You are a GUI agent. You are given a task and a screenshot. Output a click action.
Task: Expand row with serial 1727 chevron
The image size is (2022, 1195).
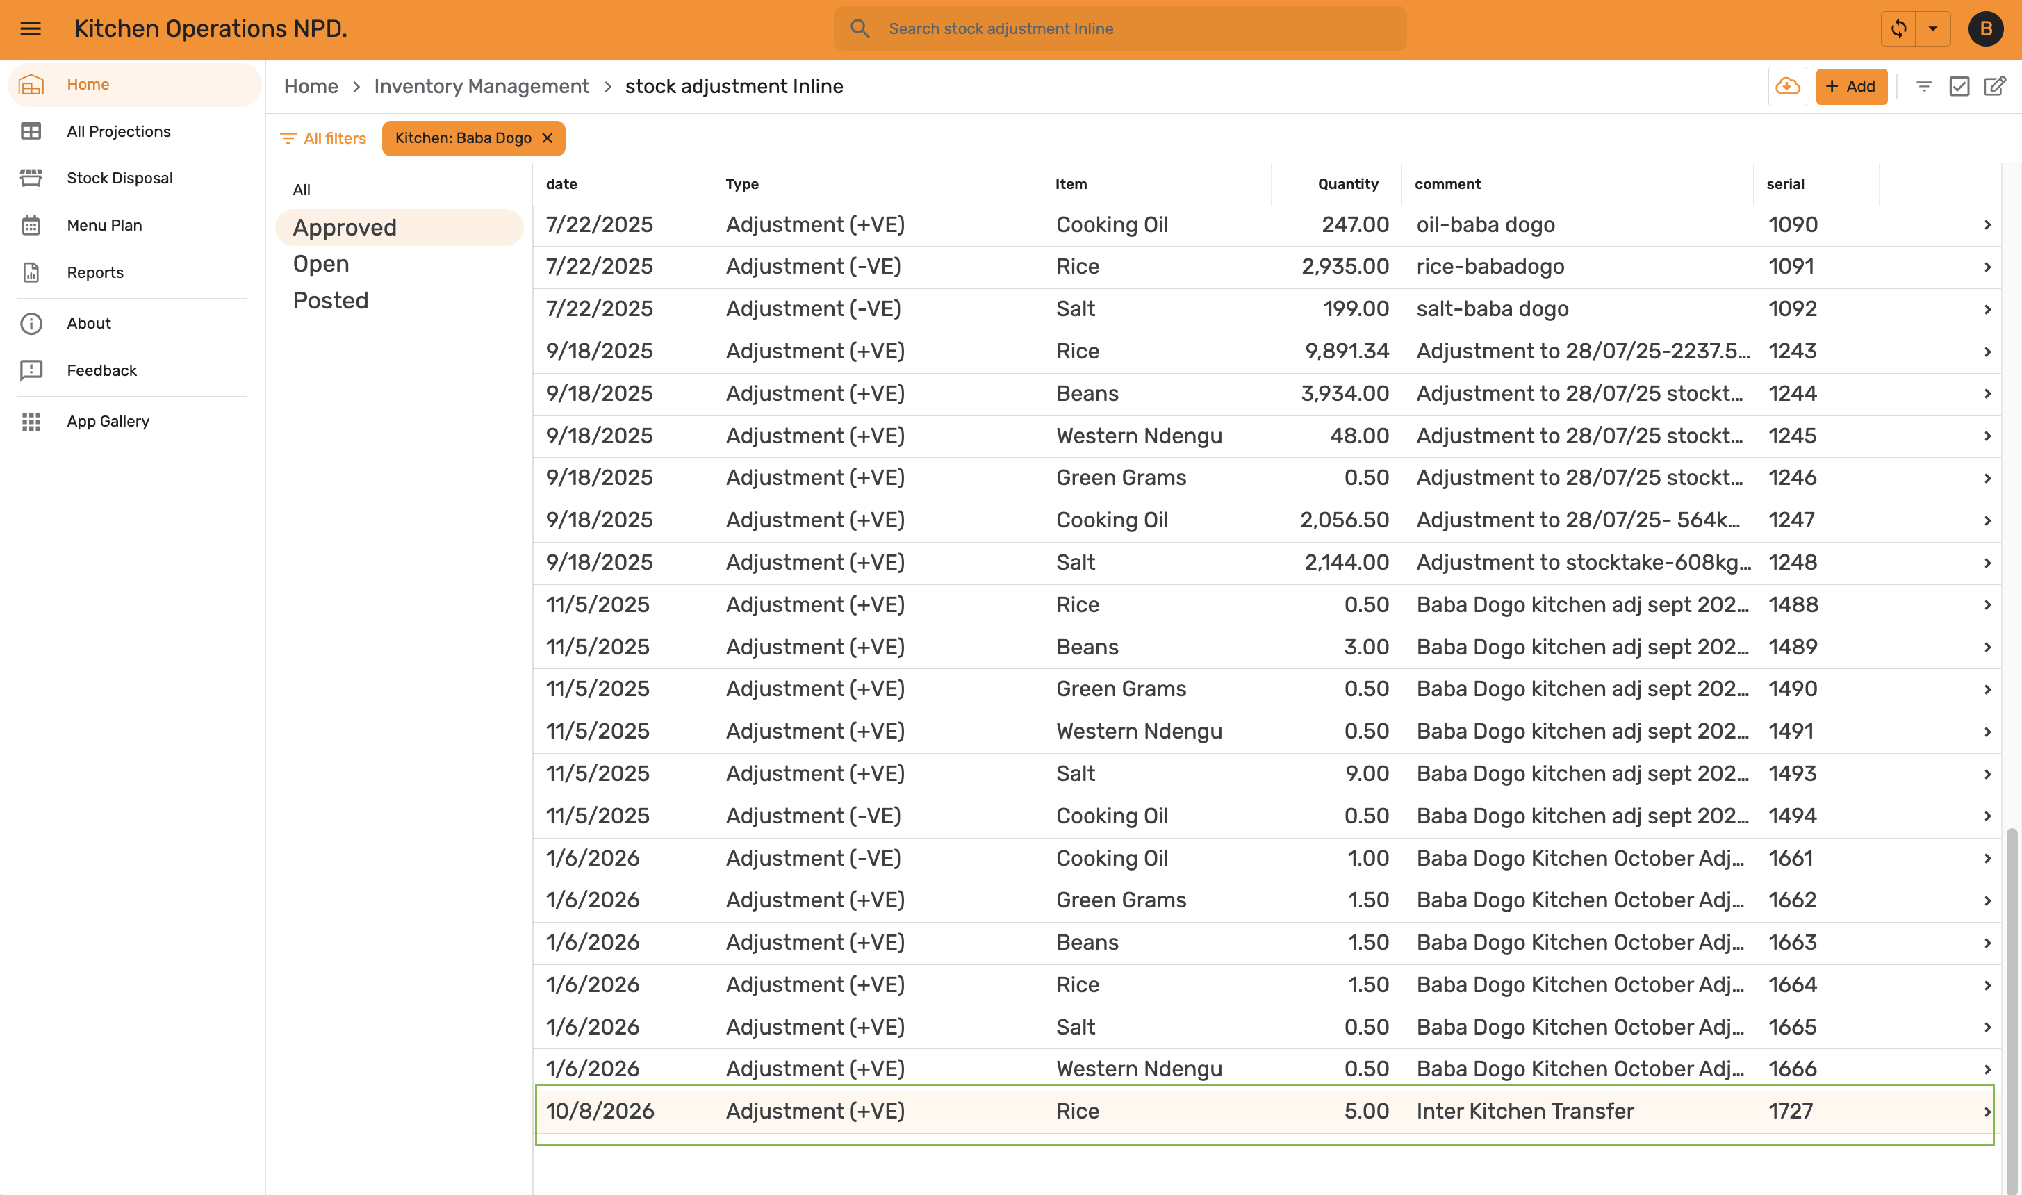point(1987,1112)
